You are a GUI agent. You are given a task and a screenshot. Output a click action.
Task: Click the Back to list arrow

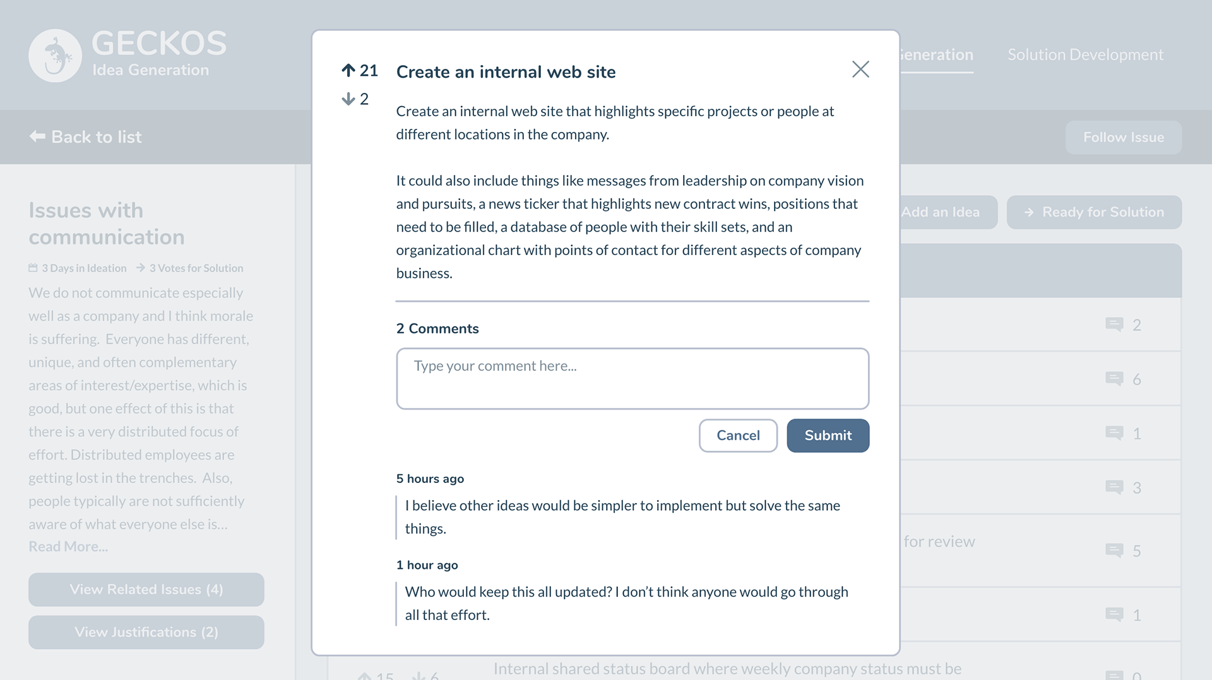click(x=37, y=136)
